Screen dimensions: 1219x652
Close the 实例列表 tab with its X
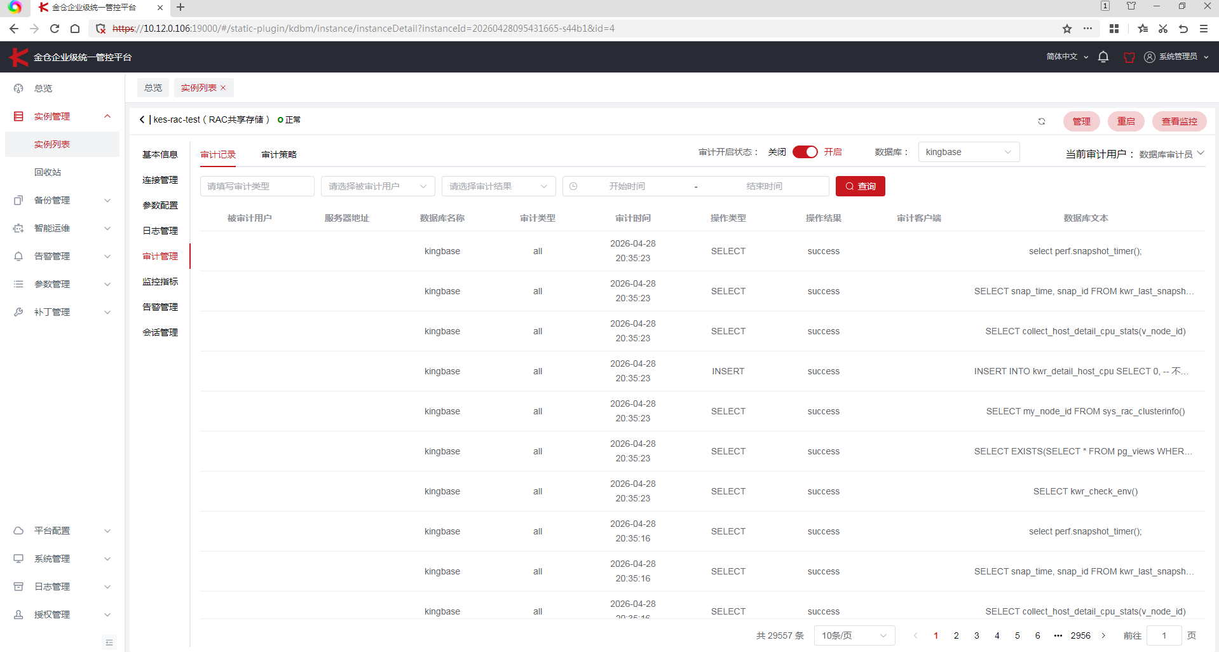[x=223, y=88]
